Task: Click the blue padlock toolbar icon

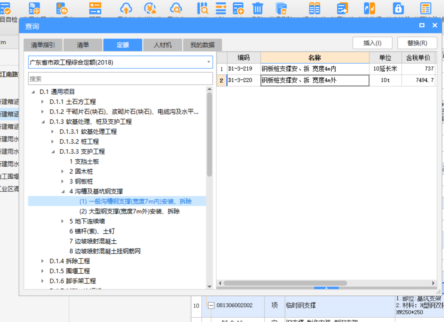Action: coord(398,9)
